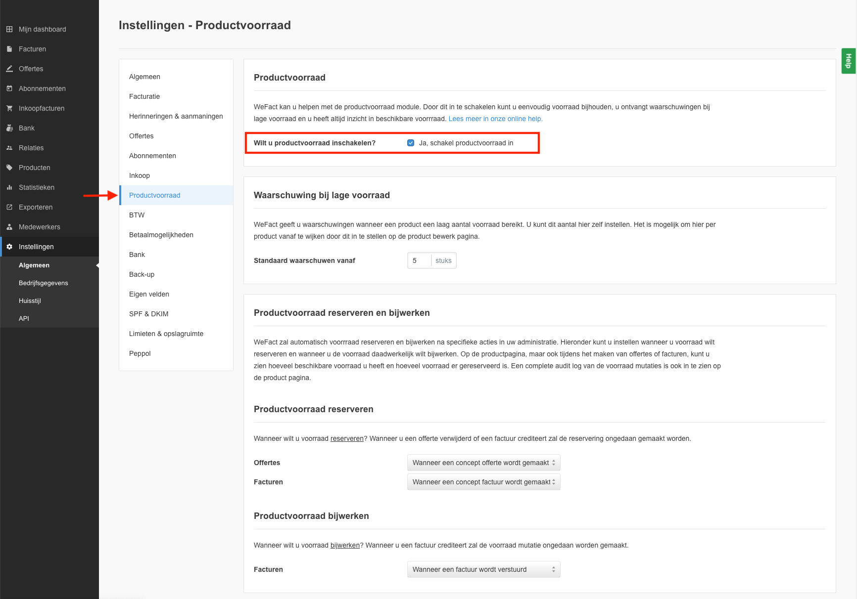This screenshot has width=857, height=599.
Task: Open the Peppol settings section
Action: (140, 353)
